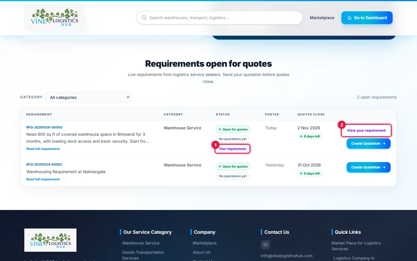Click the Vine Logistics Hub logo in the footer
Viewport: 417px width, 261px height.
(x=50, y=240)
